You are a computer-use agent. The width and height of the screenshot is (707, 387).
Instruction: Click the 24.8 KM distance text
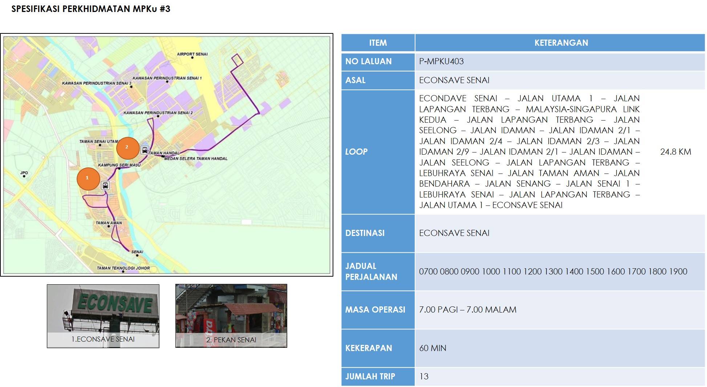675,152
